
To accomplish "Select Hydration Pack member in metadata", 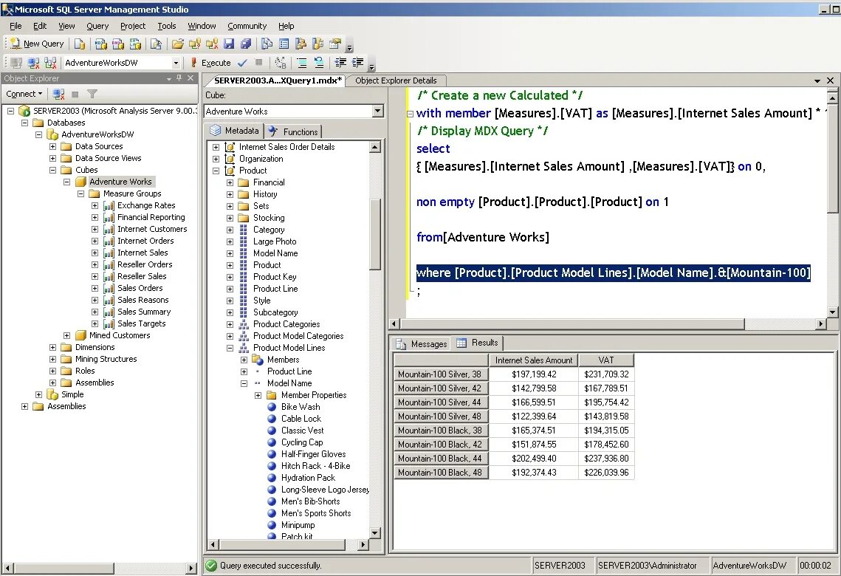I will click(x=308, y=477).
